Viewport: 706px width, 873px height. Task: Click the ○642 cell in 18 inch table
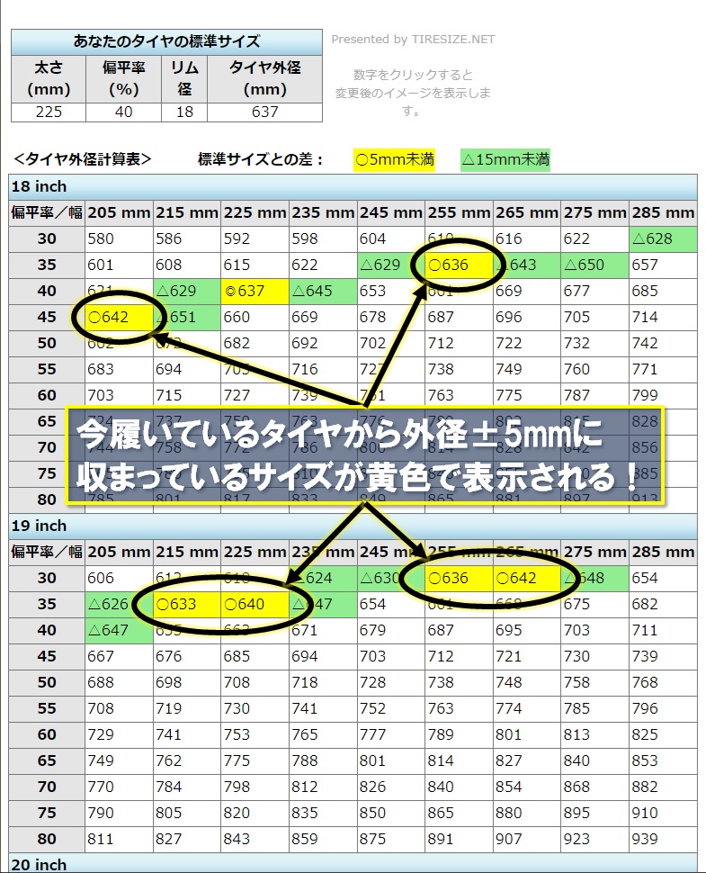pyautogui.click(x=119, y=317)
